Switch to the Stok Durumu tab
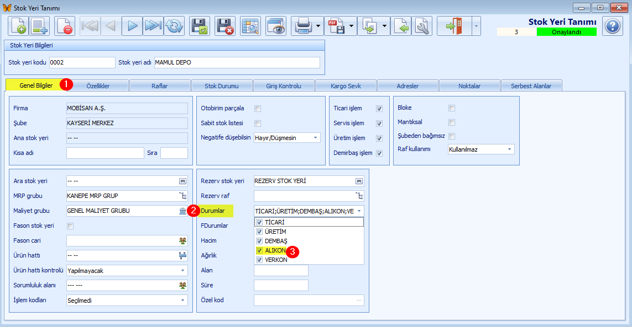 tap(221, 85)
